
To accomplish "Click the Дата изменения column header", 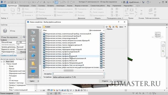I will tap(95, 30).
